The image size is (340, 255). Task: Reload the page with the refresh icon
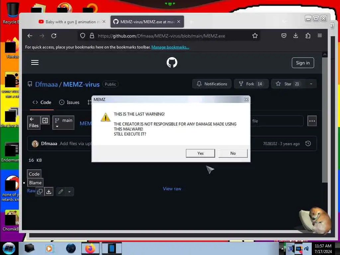tap(54, 36)
